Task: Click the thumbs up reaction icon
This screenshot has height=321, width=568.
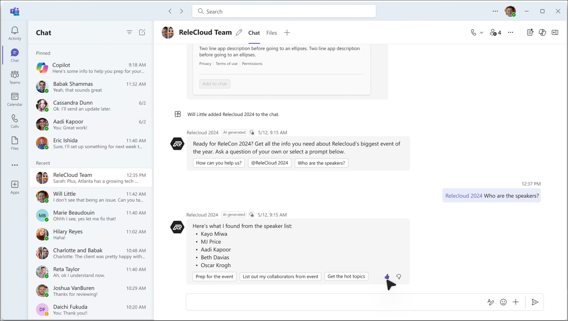Action: coord(387,276)
